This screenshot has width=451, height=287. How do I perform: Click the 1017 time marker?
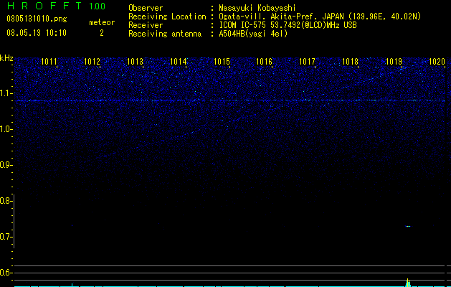coord(307,62)
